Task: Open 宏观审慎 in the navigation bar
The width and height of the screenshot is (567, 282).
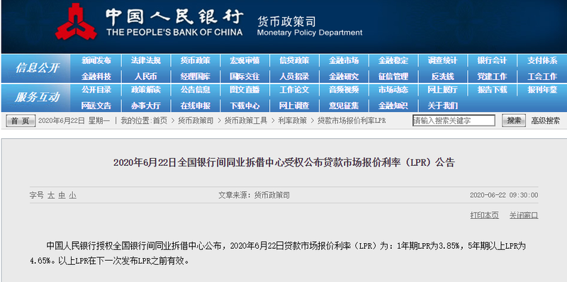Action: pos(245,61)
